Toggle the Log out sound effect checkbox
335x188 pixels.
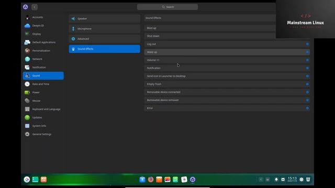(307, 44)
